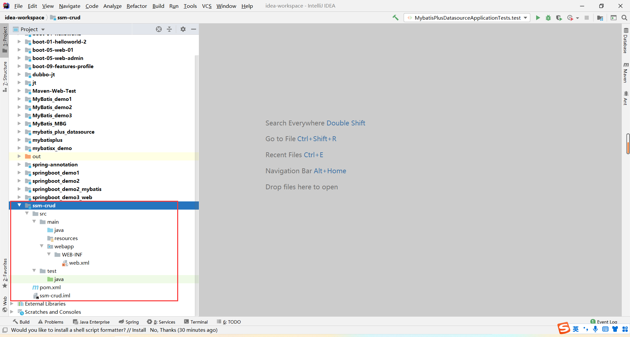Expand External Libraries node

pos(12,304)
